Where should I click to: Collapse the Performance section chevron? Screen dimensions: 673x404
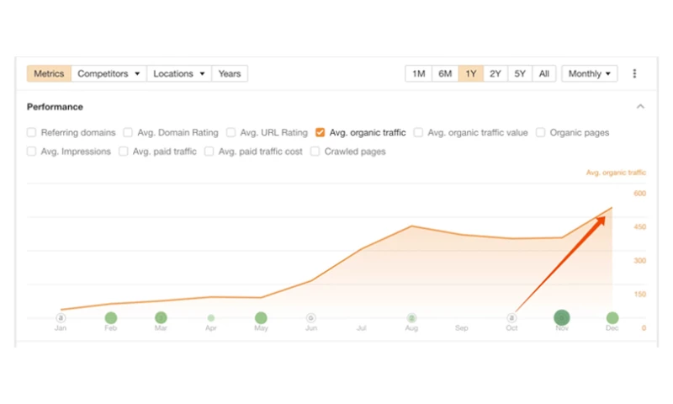point(640,107)
